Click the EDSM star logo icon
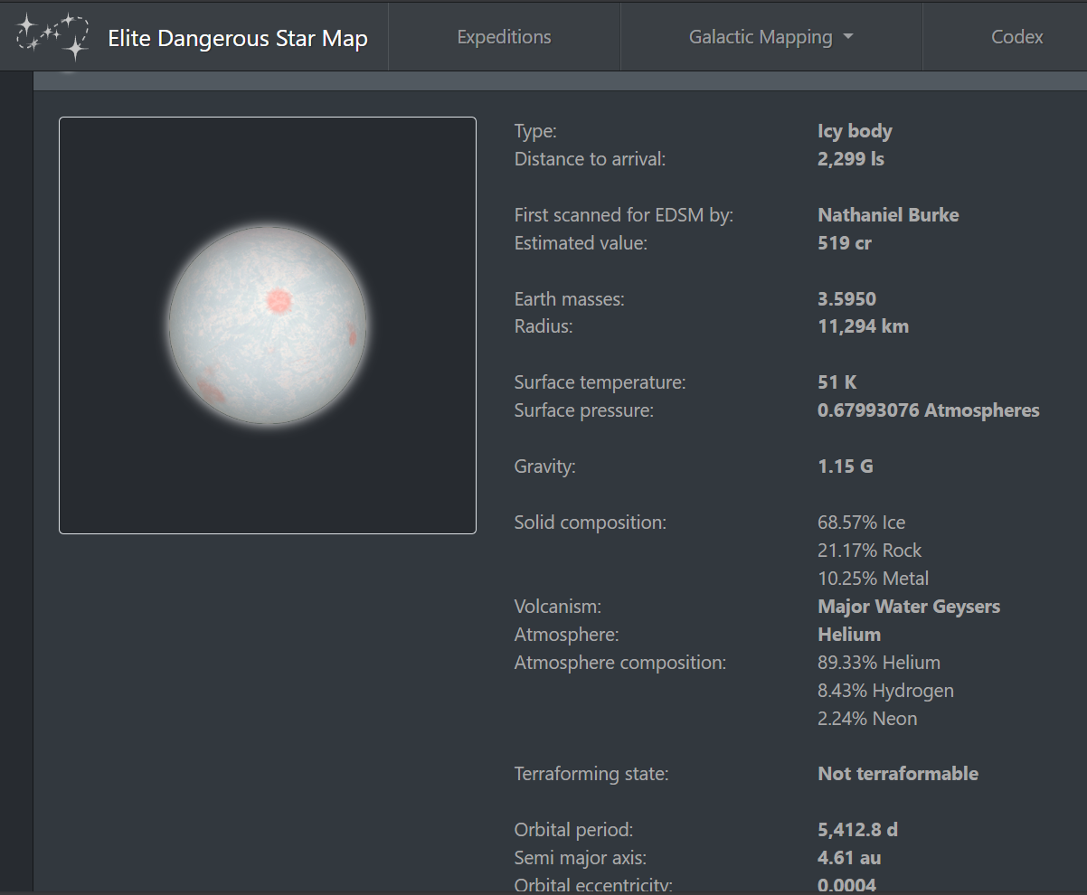The image size is (1087, 895). (52, 37)
